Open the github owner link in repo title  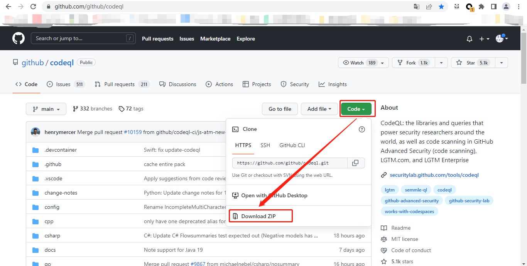click(33, 63)
